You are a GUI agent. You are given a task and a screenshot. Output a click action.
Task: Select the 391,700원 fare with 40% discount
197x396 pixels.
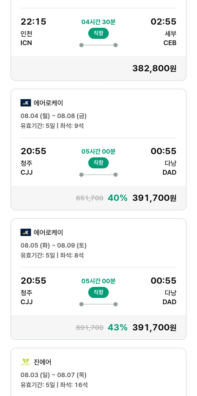(154, 198)
